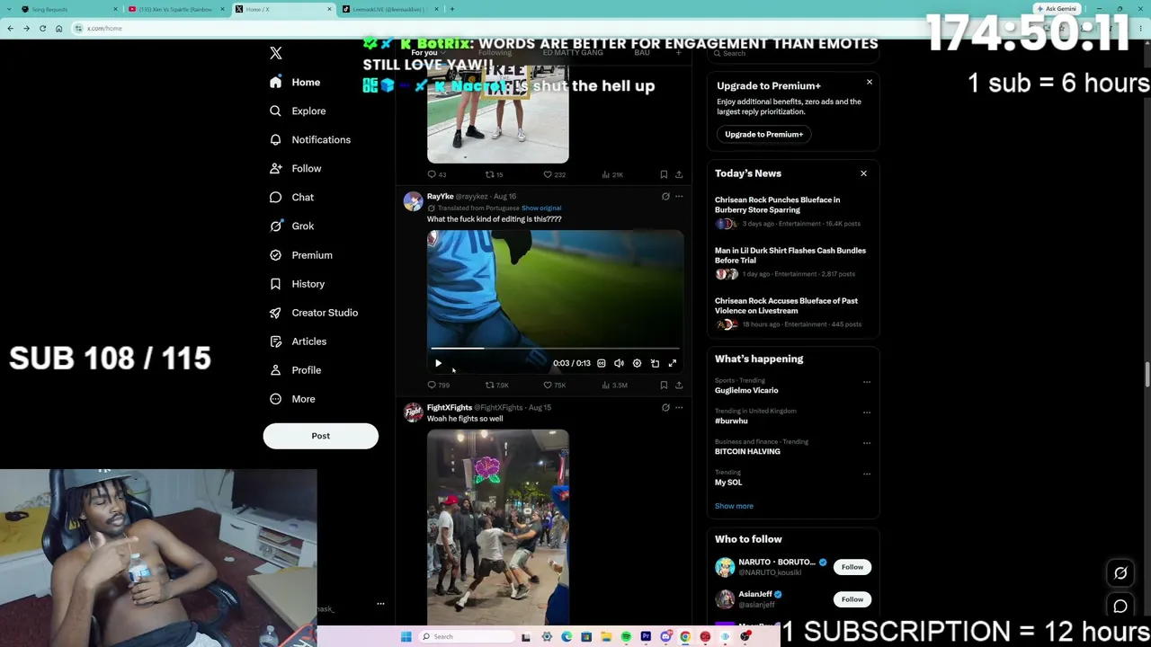Repost RayYke's post with 7.9K reposts

click(x=497, y=386)
